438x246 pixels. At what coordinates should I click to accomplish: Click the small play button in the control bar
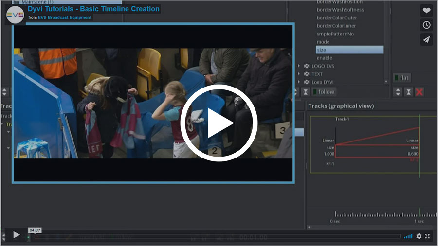16,235
